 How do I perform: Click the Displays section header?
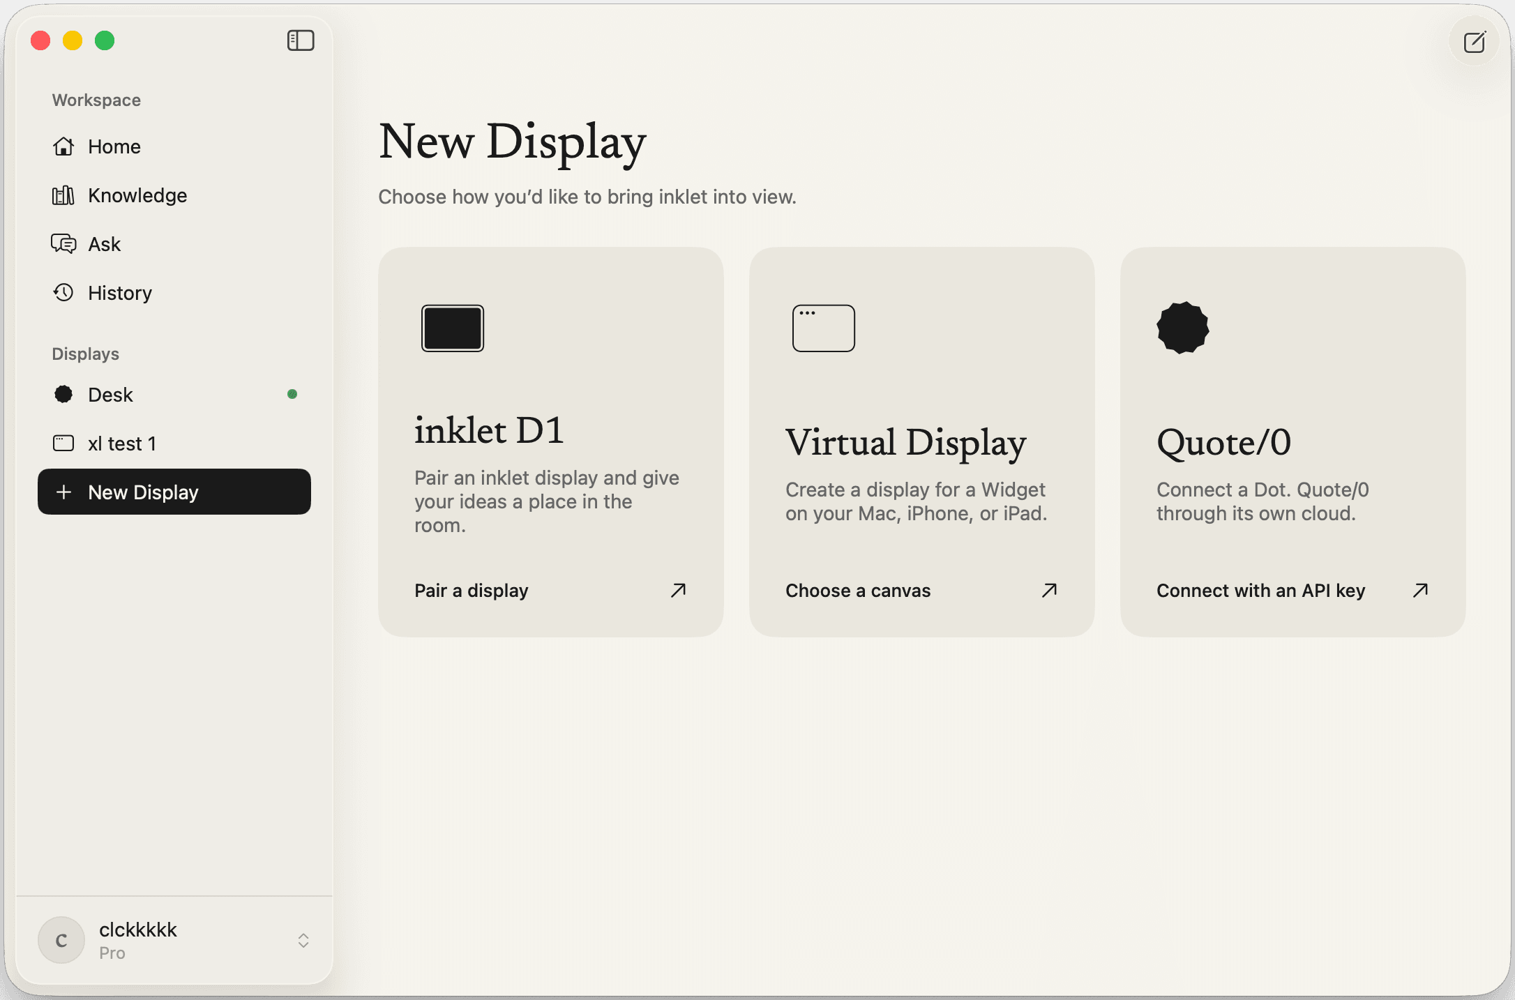pyautogui.click(x=85, y=354)
